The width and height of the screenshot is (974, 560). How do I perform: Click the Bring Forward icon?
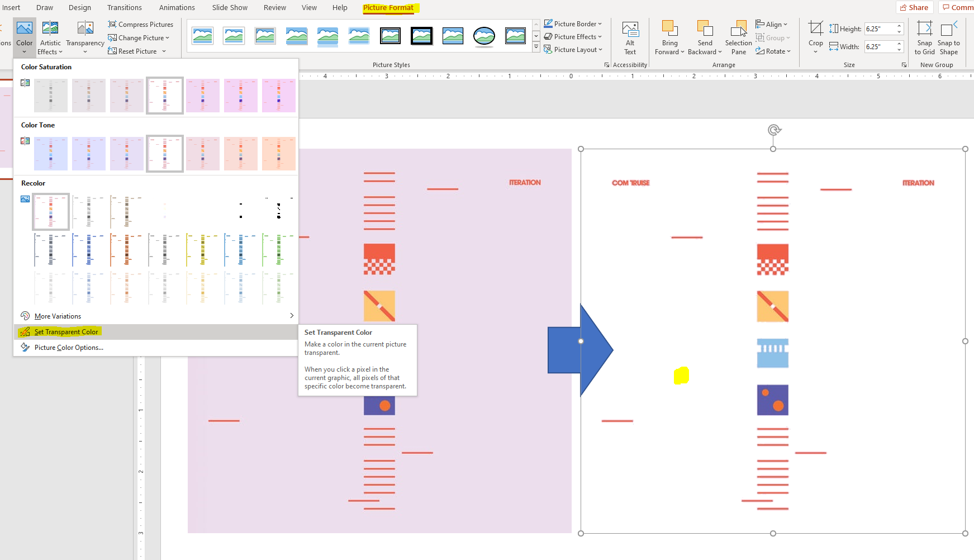(x=669, y=29)
